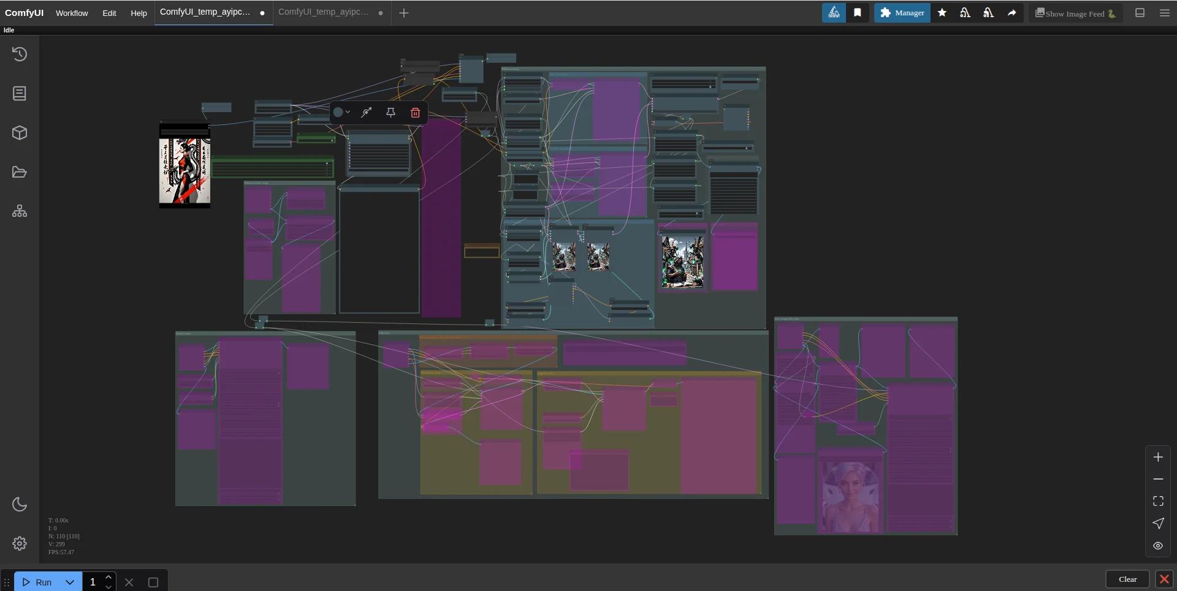The height and width of the screenshot is (591, 1177).
Task: Open the workflows folder sidebar icon
Action: tap(20, 172)
